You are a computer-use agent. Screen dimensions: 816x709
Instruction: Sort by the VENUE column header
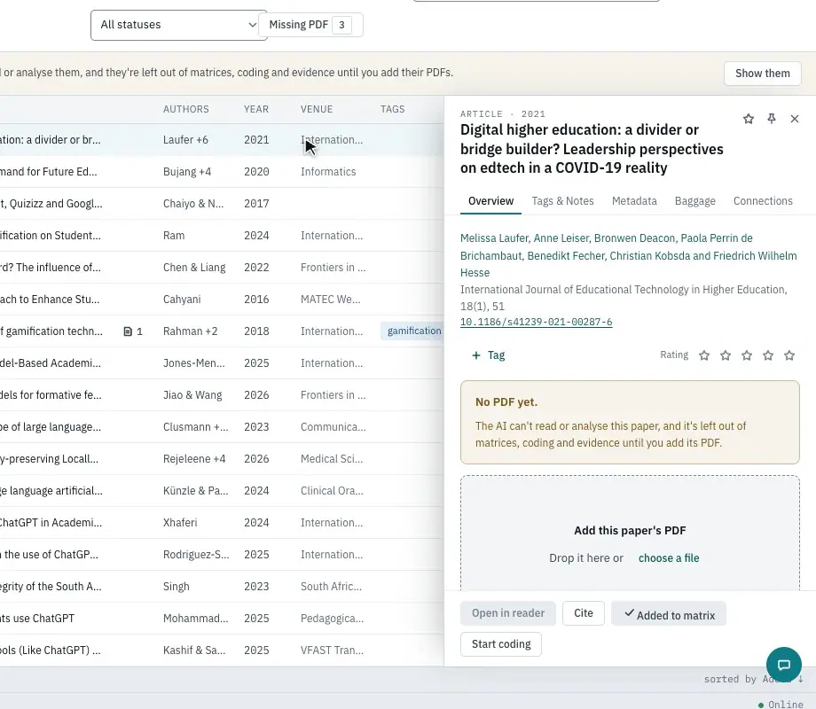(x=317, y=109)
